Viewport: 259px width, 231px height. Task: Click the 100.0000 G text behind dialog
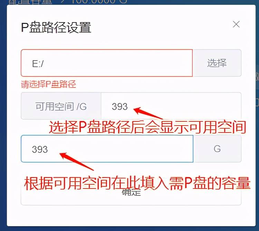99,2
